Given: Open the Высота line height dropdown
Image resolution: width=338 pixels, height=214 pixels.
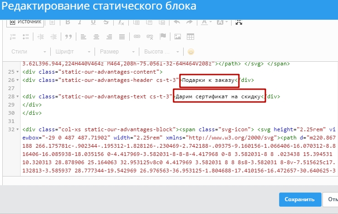Looking at the screenshot, I should point(162,52).
